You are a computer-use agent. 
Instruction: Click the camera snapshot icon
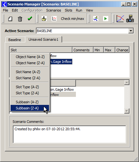[130, 19]
